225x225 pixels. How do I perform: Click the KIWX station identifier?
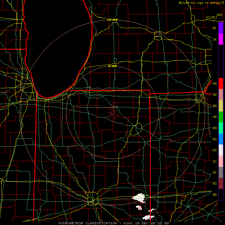click(x=128, y=223)
